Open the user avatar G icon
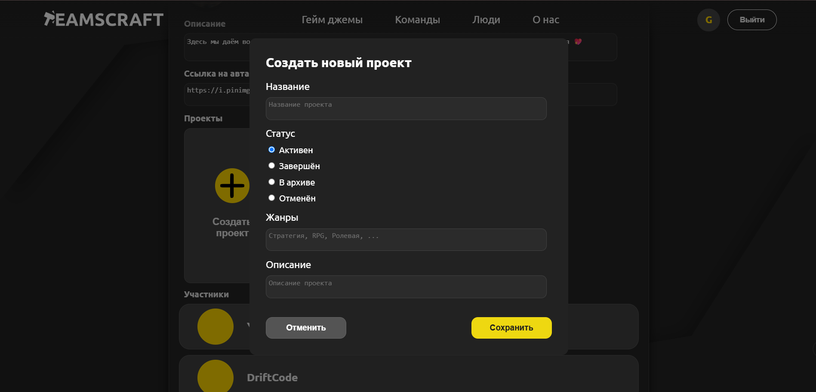The width and height of the screenshot is (816, 392). (x=708, y=20)
